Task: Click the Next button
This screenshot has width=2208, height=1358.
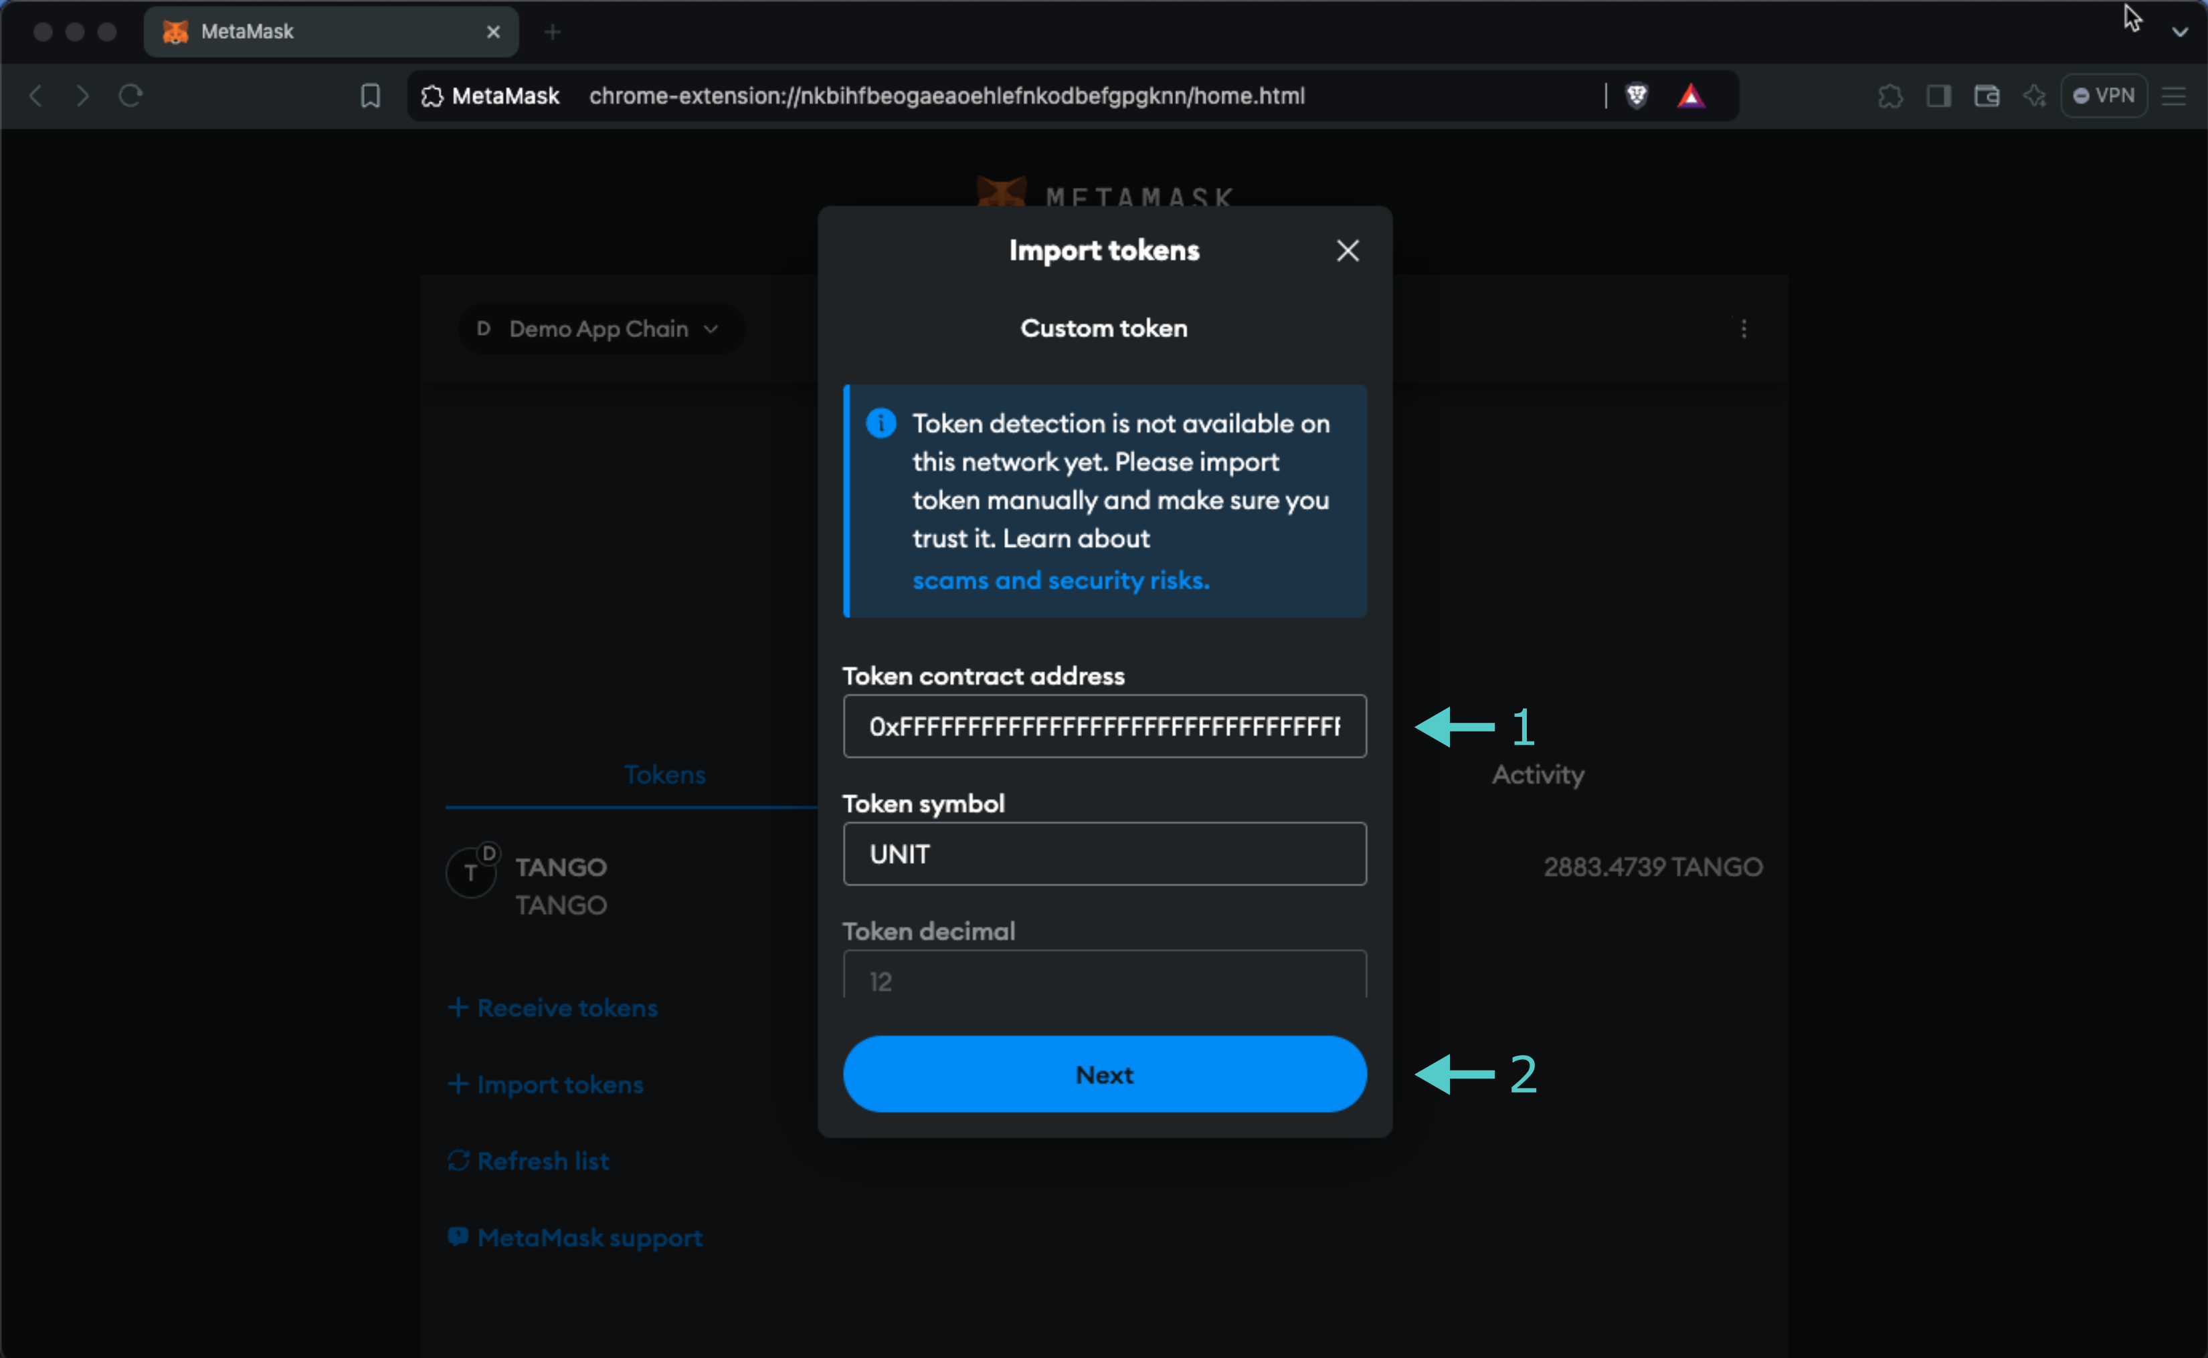Action: pos(1105,1074)
